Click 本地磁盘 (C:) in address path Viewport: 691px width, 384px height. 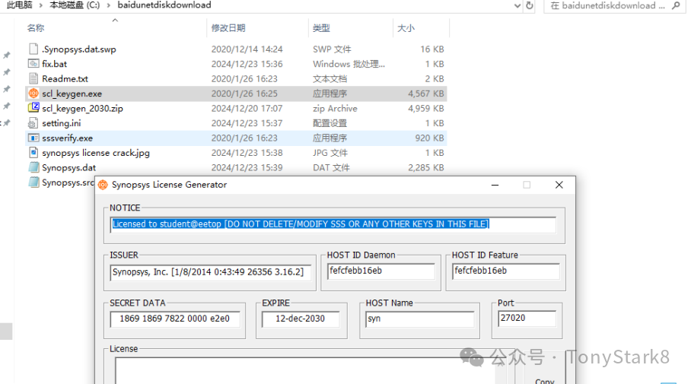click(x=75, y=5)
